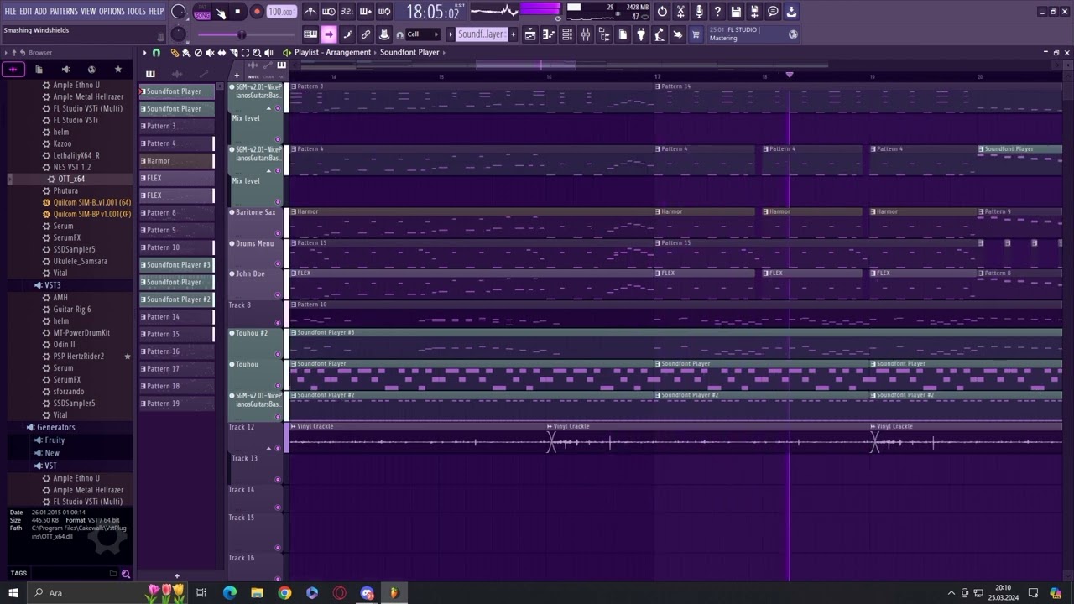Viewport: 1074px width, 604px height.
Task: Toggle the metronome icon
Action: click(310, 12)
